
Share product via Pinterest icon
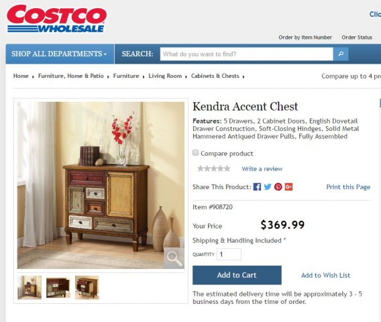(278, 187)
